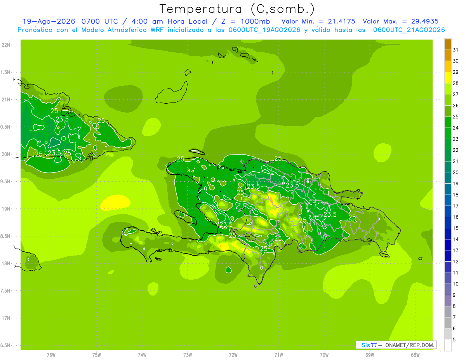Click the legend swatch between 8 and 9
The width and height of the screenshot is (466, 360).
click(448, 301)
